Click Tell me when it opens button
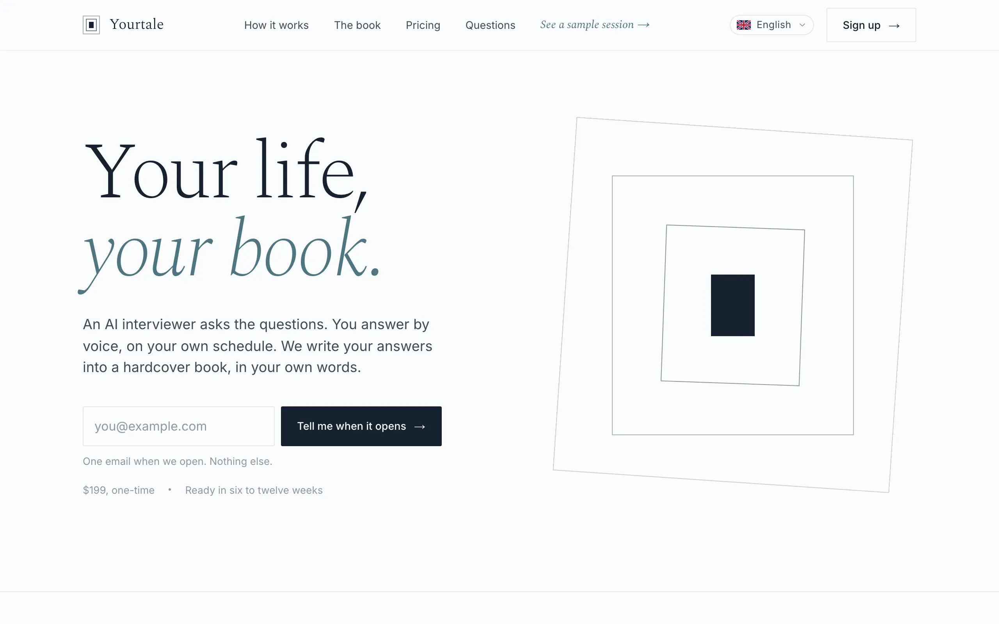 click(361, 426)
